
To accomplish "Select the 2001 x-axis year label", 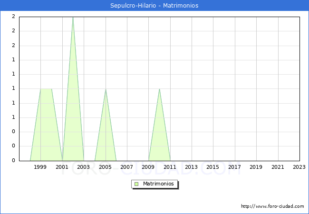I will (x=62, y=167).
